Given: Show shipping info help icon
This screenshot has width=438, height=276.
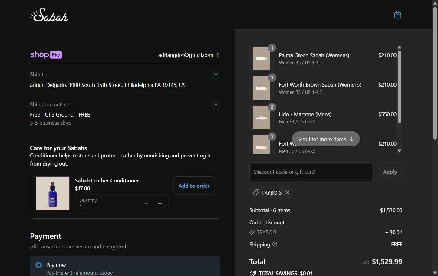Looking at the screenshot, I should tap(275, 244).
